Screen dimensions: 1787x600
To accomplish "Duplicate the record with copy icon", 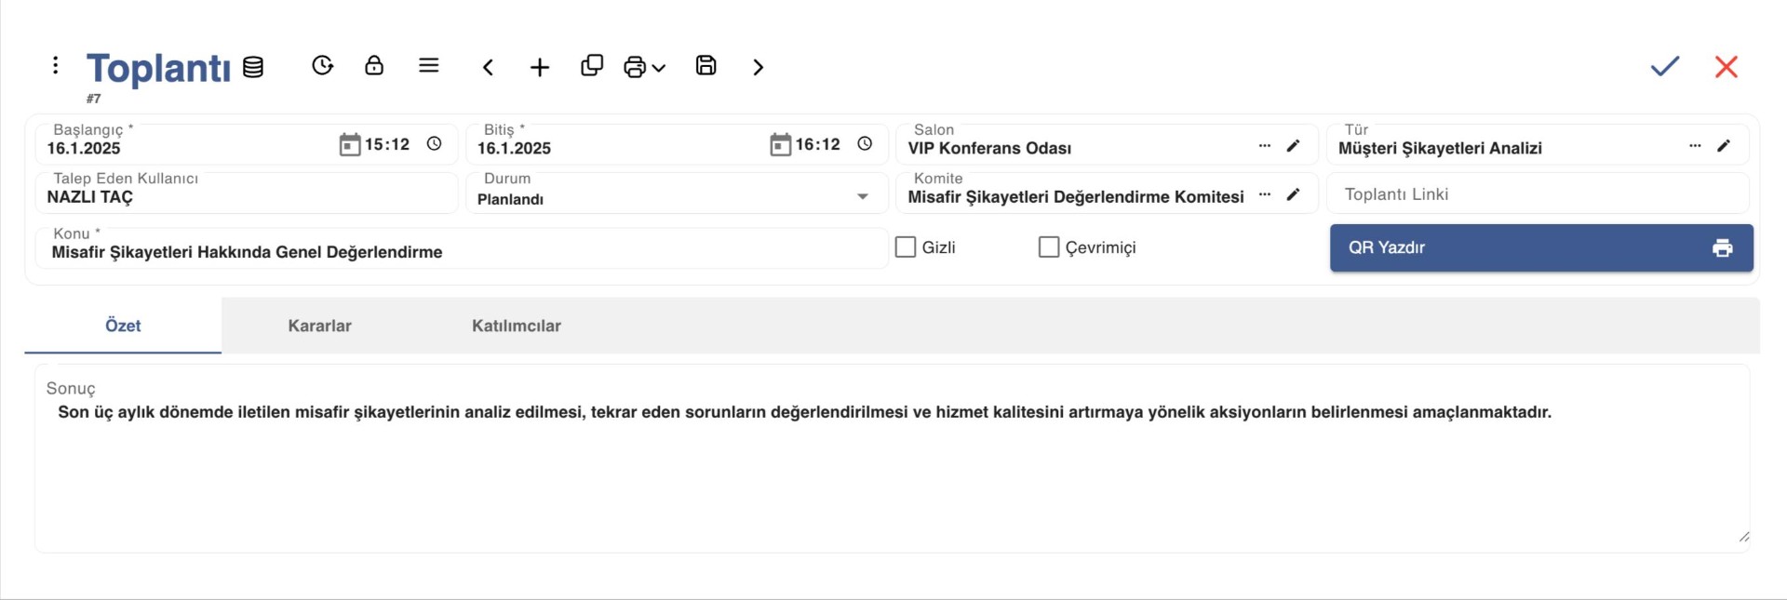I will 592,65.
